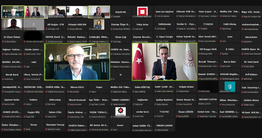Select OSBÜK Gülsemin video thumbnail
This screenshot has width=262, height=138.
pyautogui.click(x=77, y=12)
